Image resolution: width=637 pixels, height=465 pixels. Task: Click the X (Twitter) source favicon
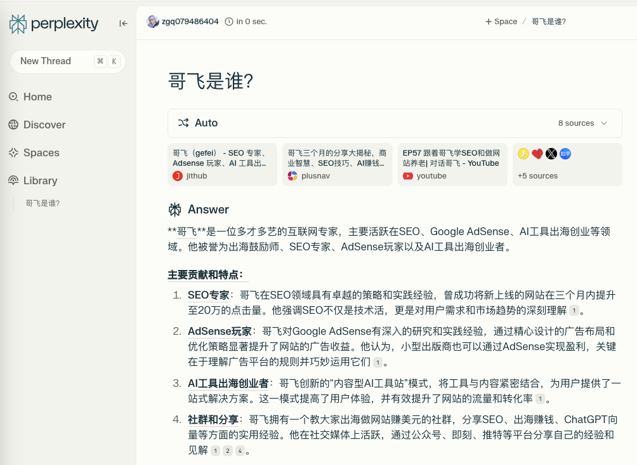[551, 153]
